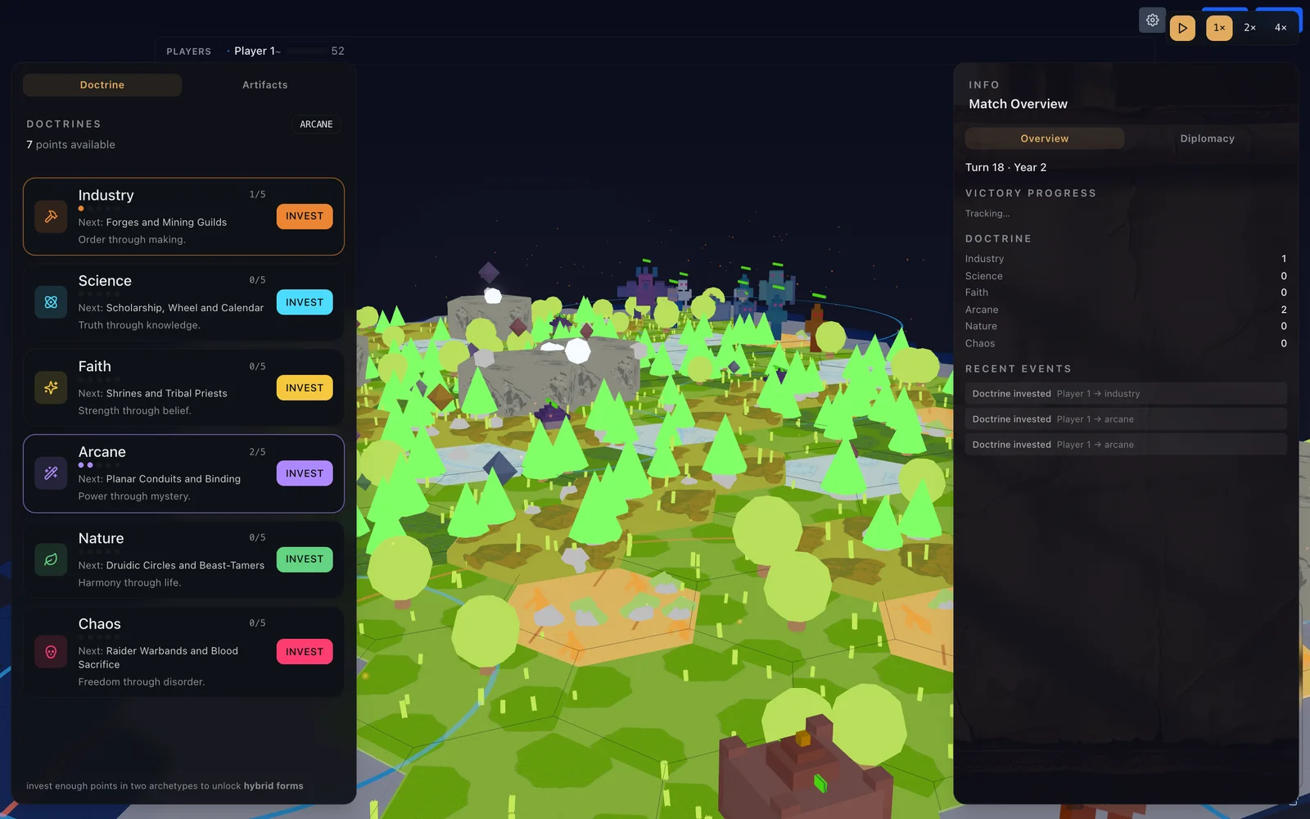Select the Overview tab
This screenshot has width=1310, height=819.
click(1044, 138)
